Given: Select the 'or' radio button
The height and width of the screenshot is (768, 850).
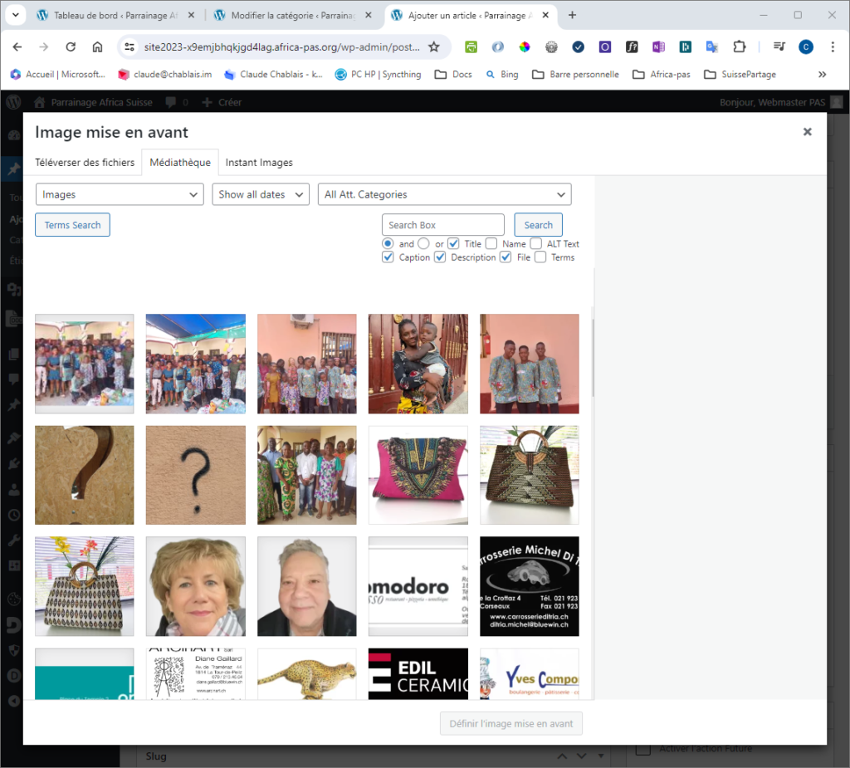Looking at the screenshot, I should pyautogui.click(x=423, y=244).
